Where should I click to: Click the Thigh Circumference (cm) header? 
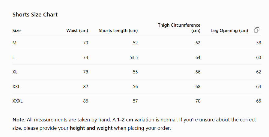click(x=179, y=28)
